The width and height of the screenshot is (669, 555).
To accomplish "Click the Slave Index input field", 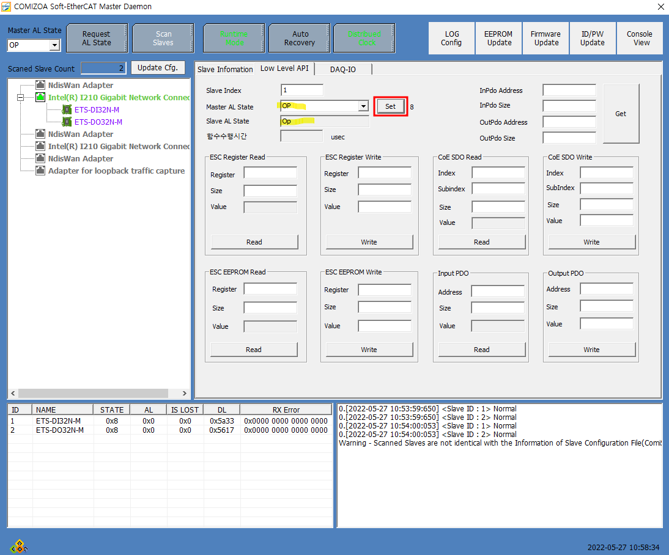I will [x=301, y=90].
